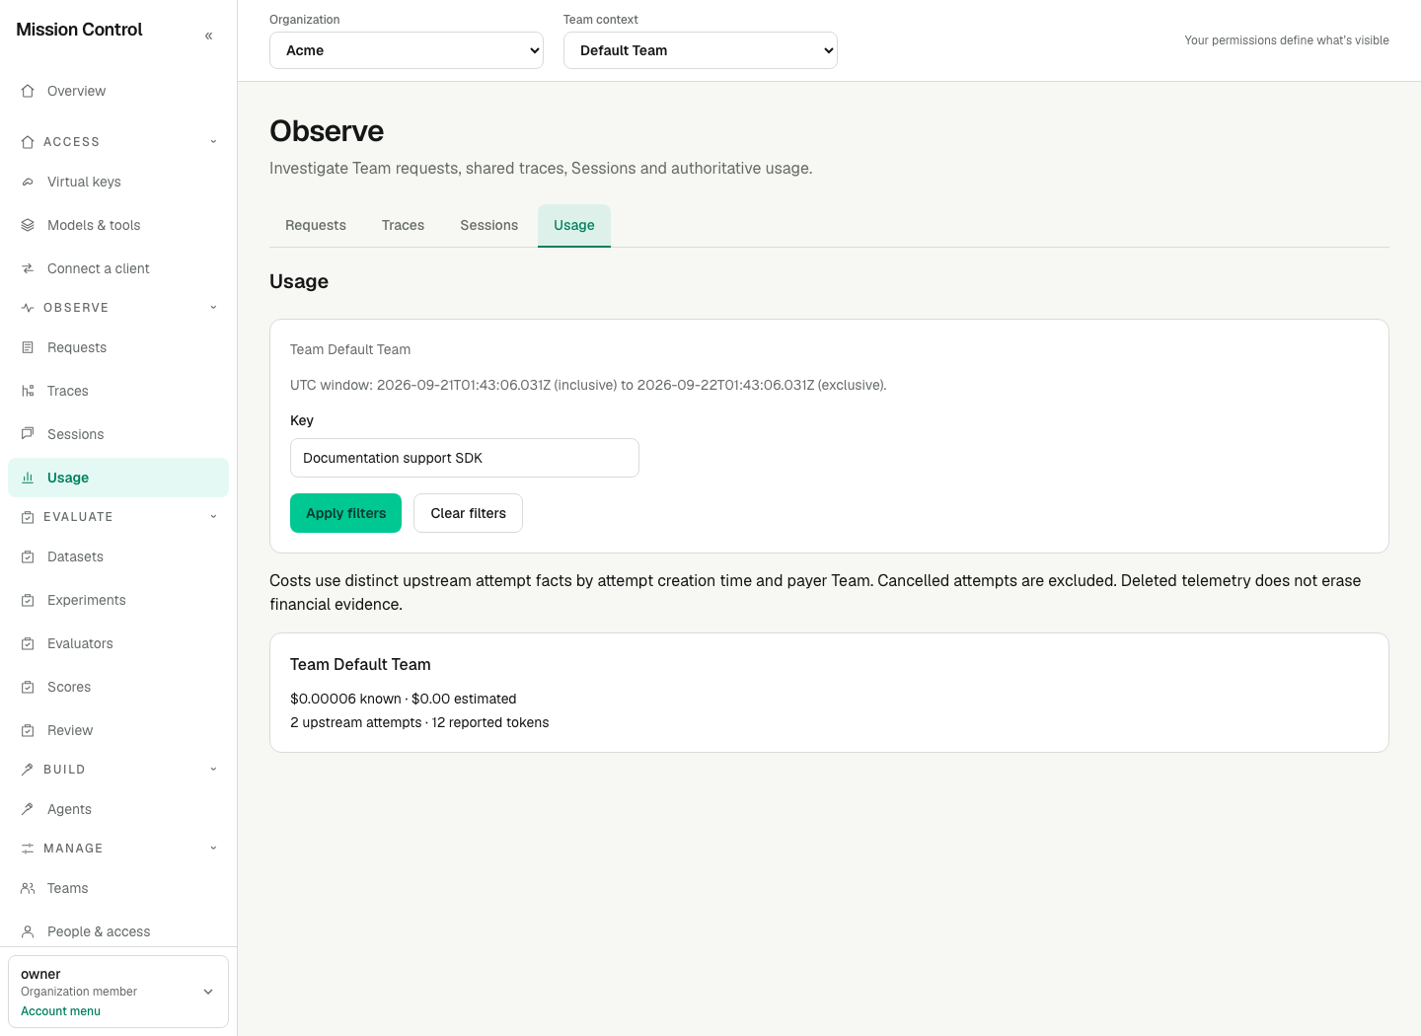
Task: Open Agents in the sidebar
Action: [x=118, y=809]
